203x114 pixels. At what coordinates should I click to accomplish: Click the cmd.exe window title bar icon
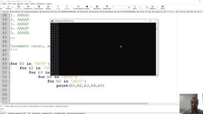pos(52,21)
